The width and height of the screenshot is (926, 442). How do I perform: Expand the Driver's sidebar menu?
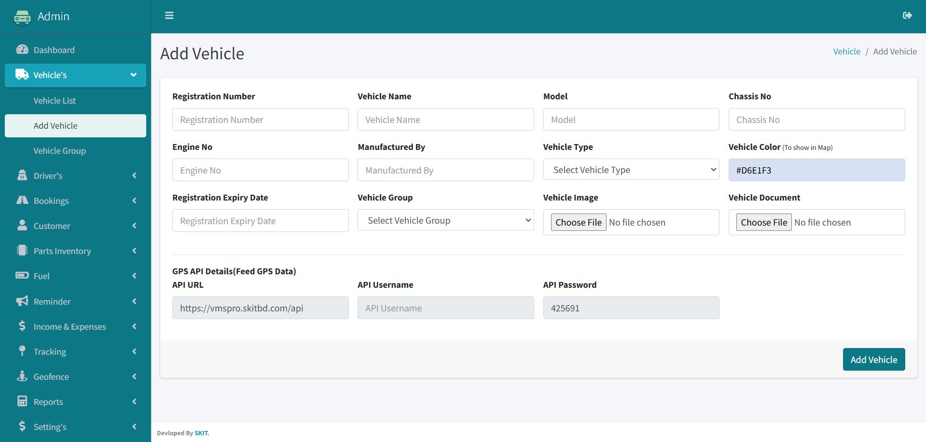[75, 176]
